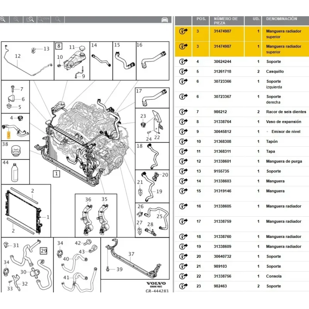This screenshot has width=309, height=309.
Task: Open info icon for Consola row
Action: pos(183,276)
